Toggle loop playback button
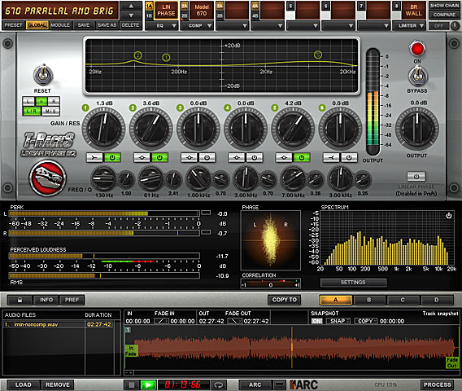This screenshot has height=391, width=462. 218,384
